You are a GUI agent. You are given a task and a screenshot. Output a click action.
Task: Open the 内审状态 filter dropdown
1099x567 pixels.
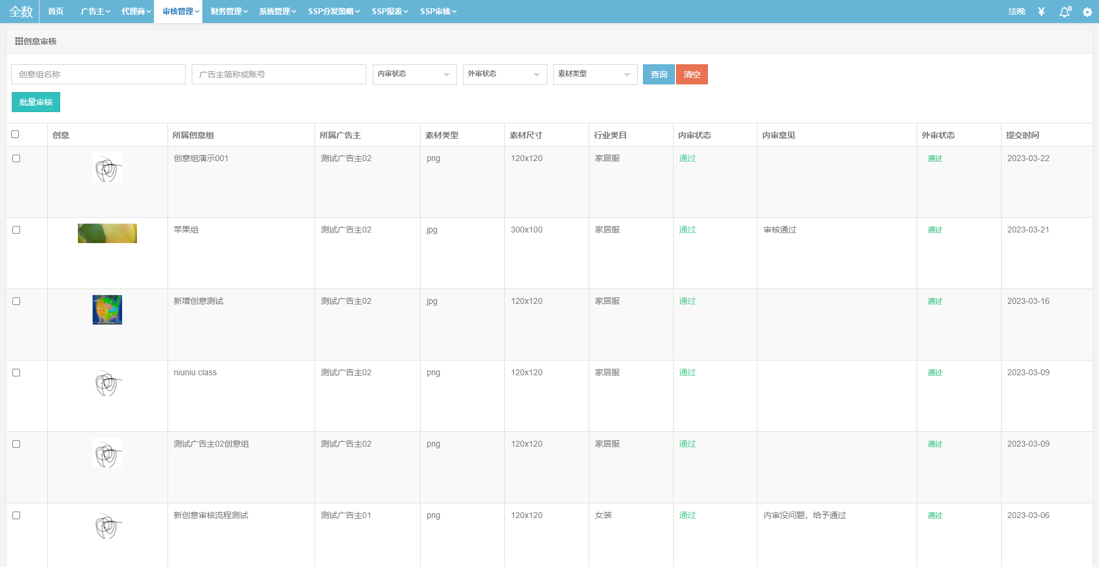[415, 74]
